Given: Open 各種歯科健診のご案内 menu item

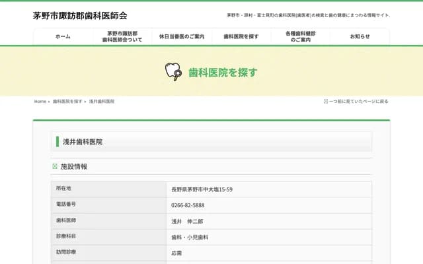Looking at the screenshot, I should [x=301, y=37].
